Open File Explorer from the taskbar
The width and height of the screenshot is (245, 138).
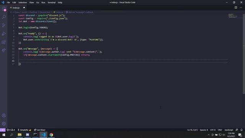click(20, 135)
